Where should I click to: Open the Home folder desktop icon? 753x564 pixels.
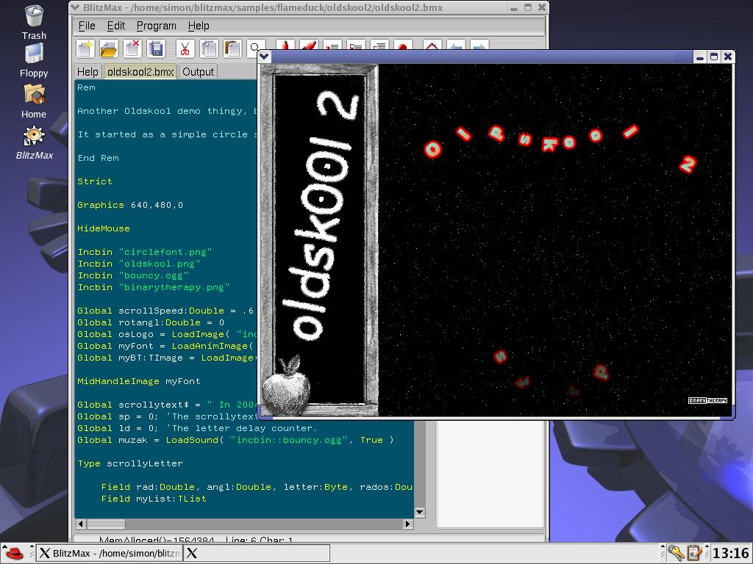(34, 101)
